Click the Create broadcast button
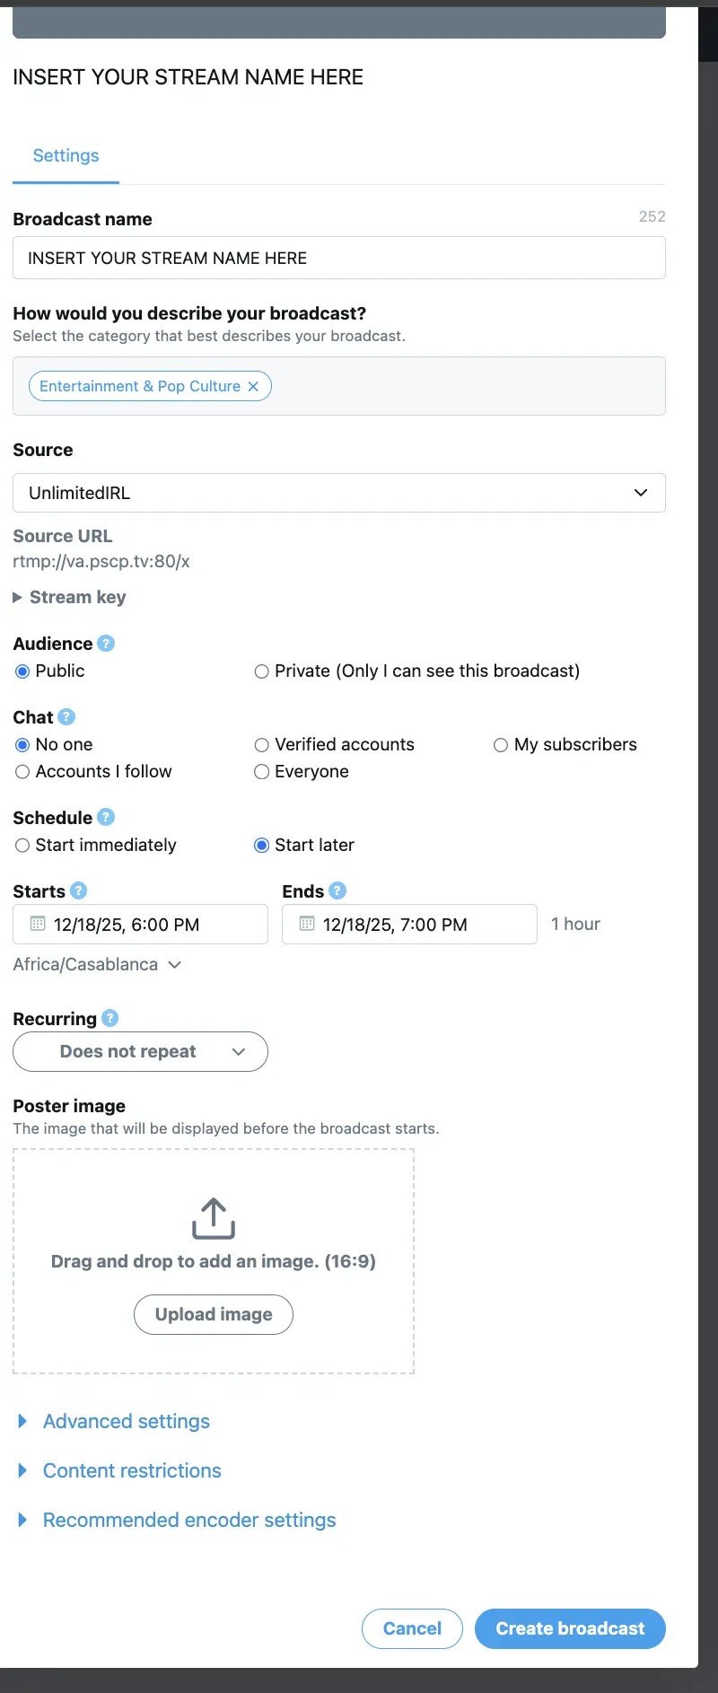The image size is (718, 1693). tap(570, 1628)
